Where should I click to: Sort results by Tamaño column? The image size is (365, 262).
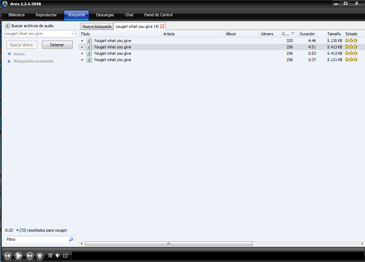click(331, 34)
